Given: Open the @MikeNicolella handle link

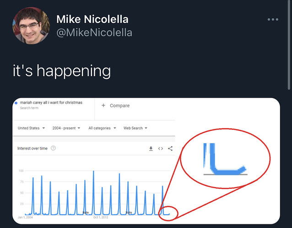Looking at the screenshot, I should [94, 32].
